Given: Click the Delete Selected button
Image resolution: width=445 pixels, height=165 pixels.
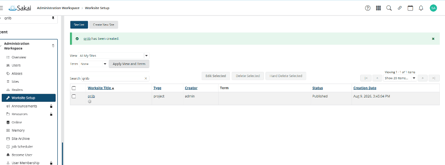Looking at the screenshot, I should click(248, 76).
